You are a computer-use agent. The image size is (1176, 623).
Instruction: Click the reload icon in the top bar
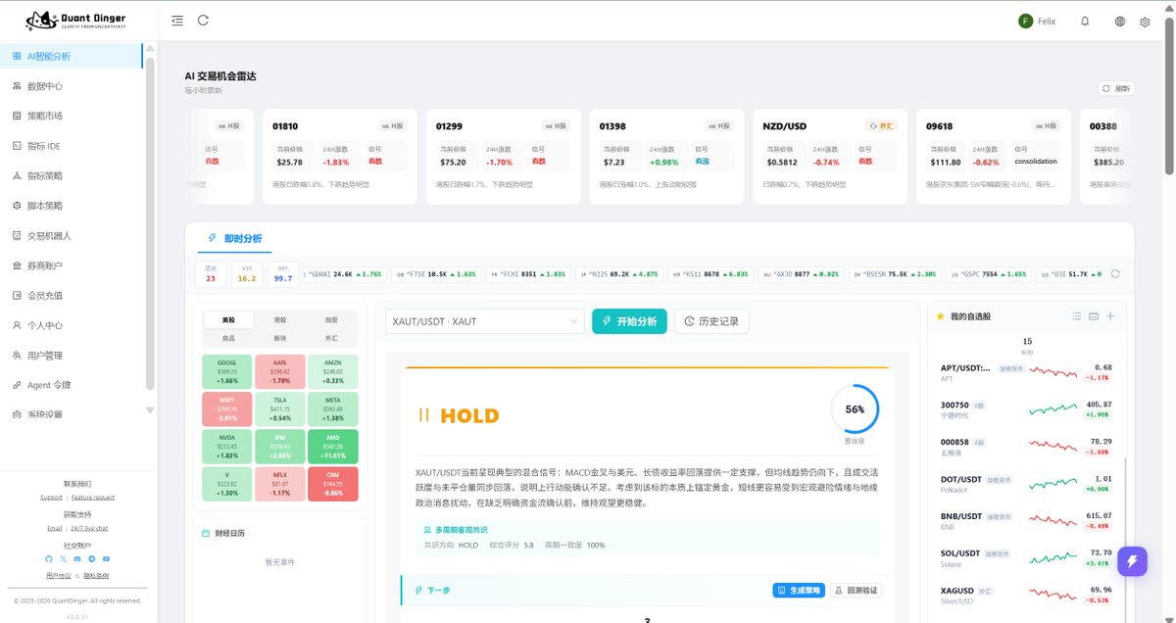coord(203,20)
